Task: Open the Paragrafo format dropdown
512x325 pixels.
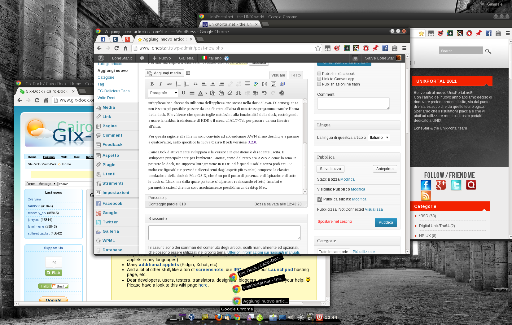Action: pos(163,93)
